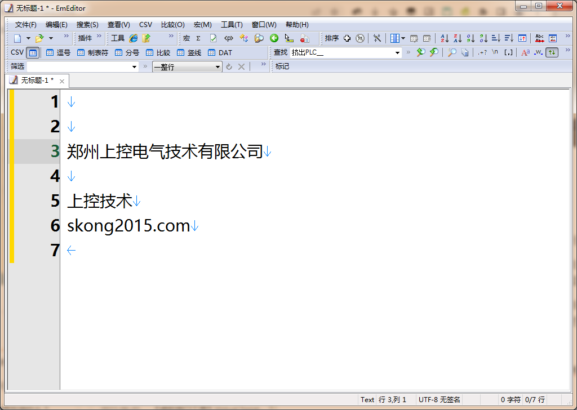The height and width of the screenshot is (410, 577).
Task: Open the 查看(V) menu
Action: (x=118, y=25)
